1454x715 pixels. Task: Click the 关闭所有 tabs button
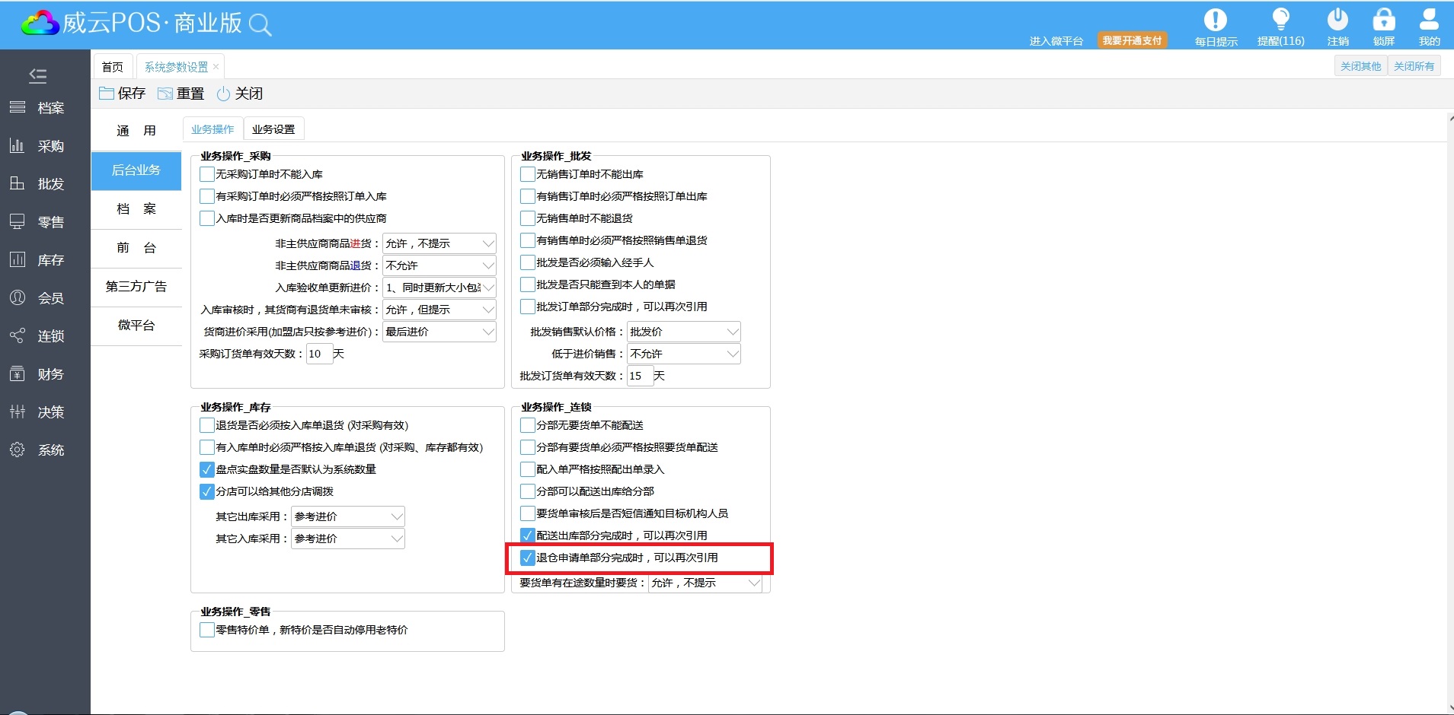(x=1414, y=66)
